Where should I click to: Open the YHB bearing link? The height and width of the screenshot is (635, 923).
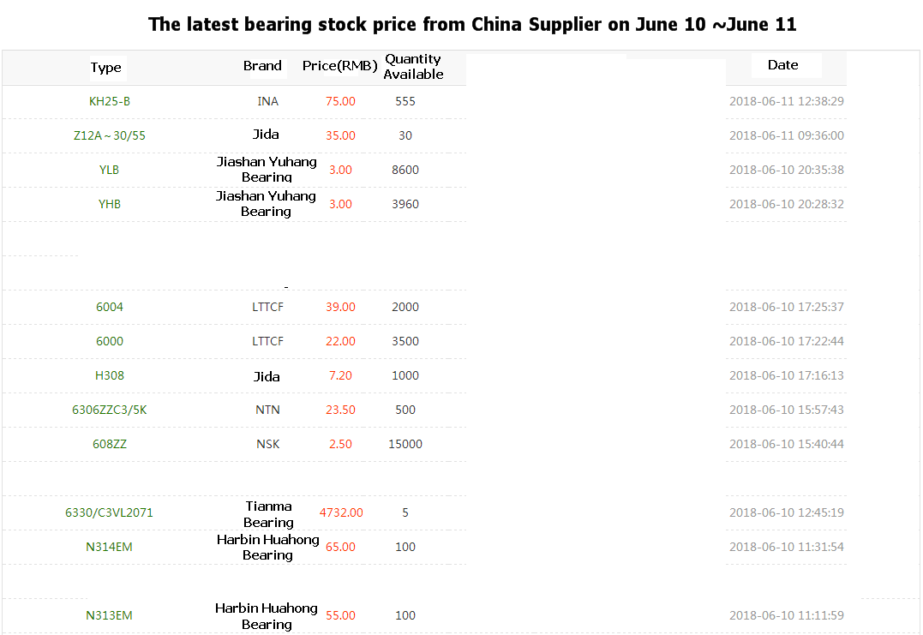coord(110,204)
